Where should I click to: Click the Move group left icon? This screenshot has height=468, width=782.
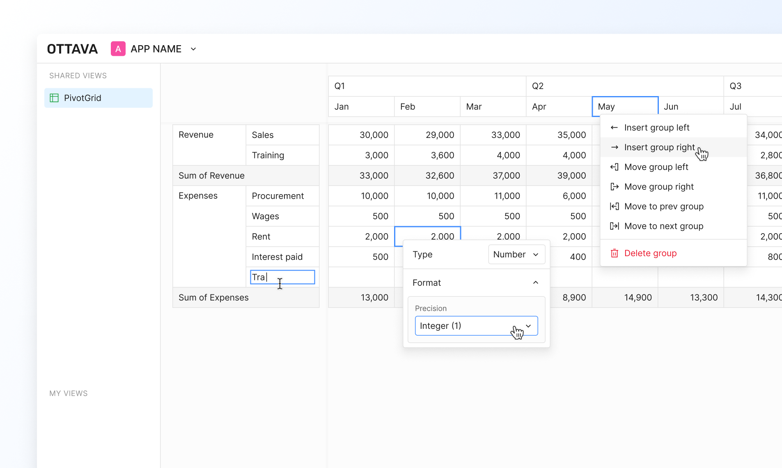click(x=614, y=167)
